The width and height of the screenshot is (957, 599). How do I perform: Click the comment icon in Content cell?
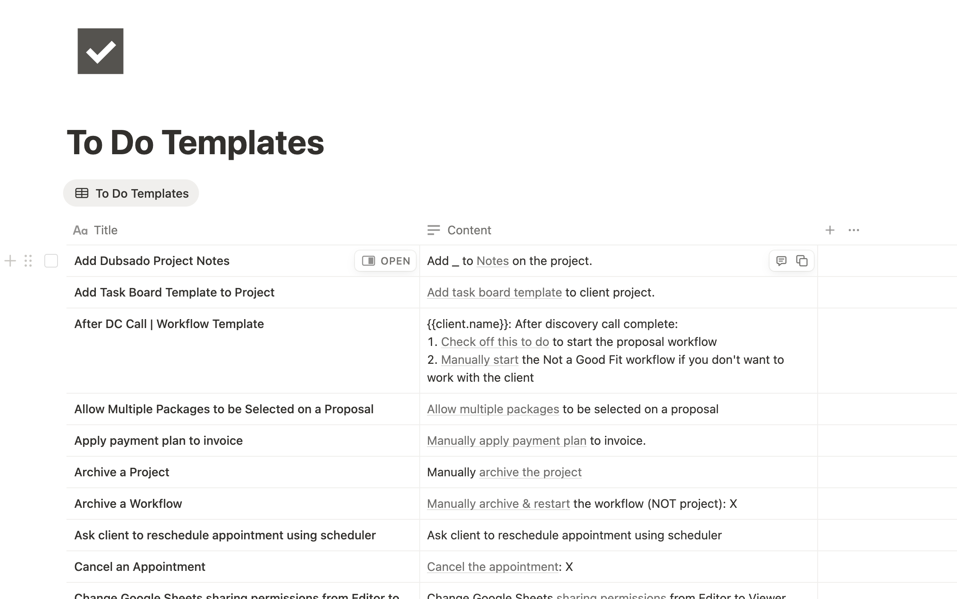tap(781, 261)
